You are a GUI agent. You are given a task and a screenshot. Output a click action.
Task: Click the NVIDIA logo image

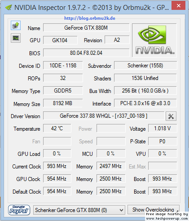click(x=154, y=40)
